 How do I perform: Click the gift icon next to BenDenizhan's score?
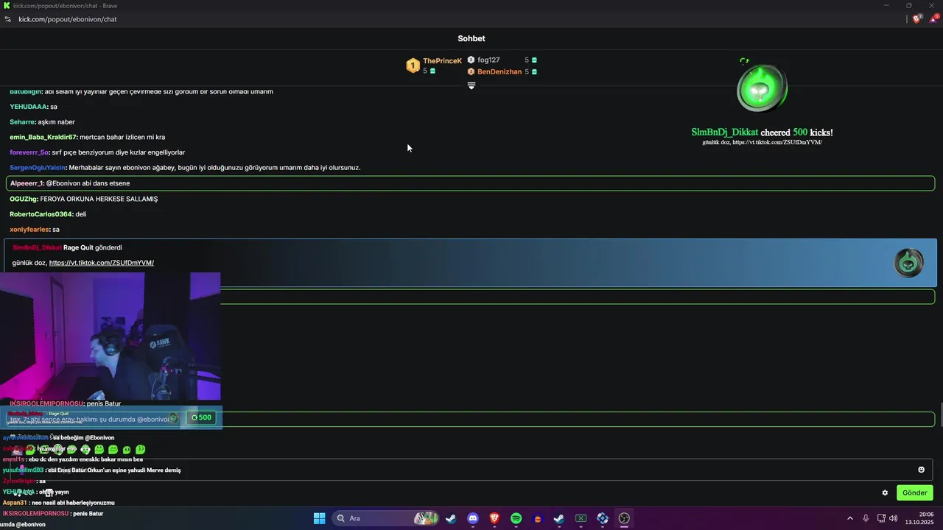point(534,71)
